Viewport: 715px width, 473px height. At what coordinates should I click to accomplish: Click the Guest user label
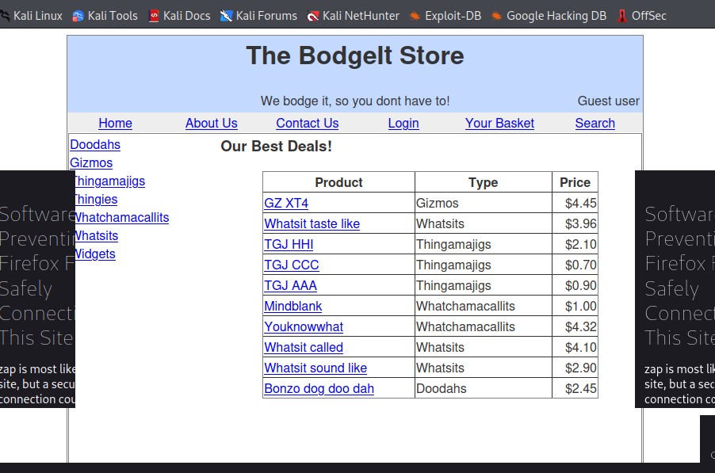coord(608,101)
